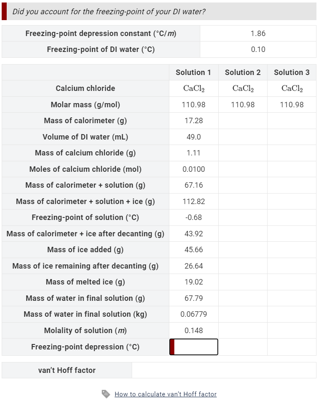Click Solution 2 Freezing-point of solution cell
Image resolution: width=324 pixels, height=406 pixels.
pos(243,217)
